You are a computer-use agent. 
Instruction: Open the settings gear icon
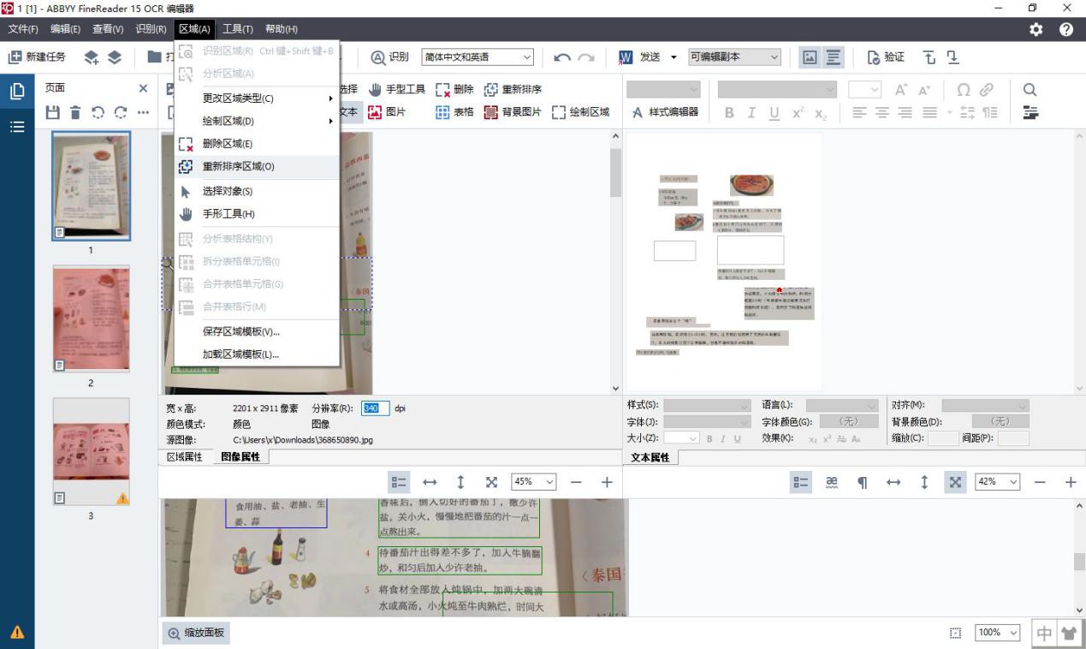1036,29
